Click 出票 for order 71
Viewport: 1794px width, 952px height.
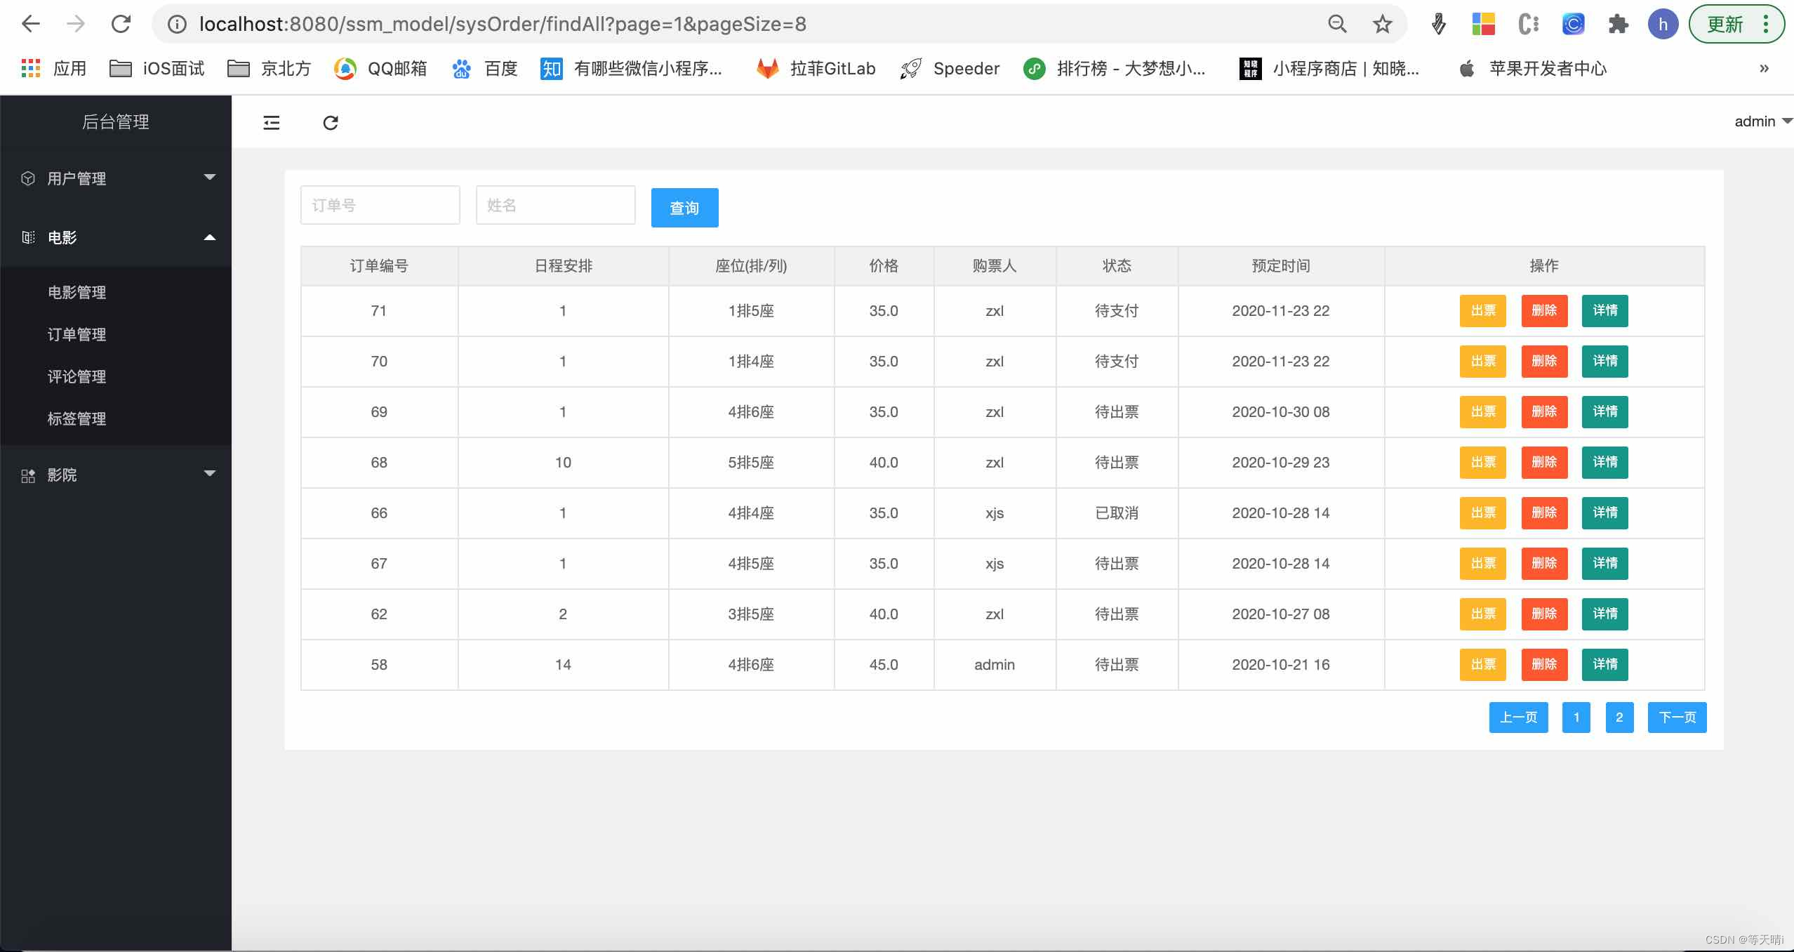coord(1482,311)
